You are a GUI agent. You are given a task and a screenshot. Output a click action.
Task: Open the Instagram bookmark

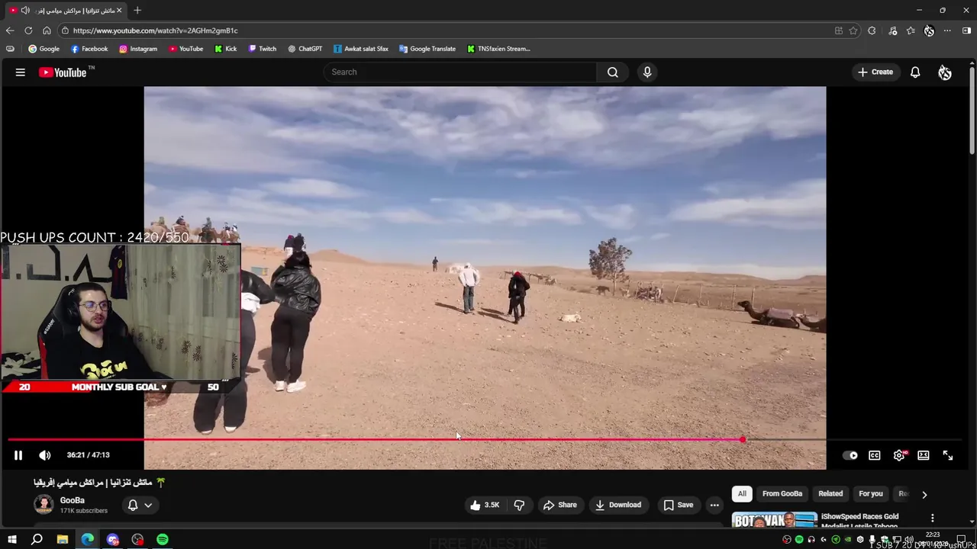138,49
